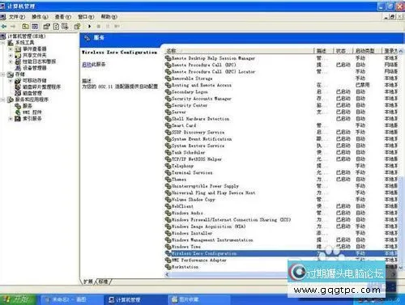Click the 启动 link to start this service
The image size is (405, 305).
(87, 65)
